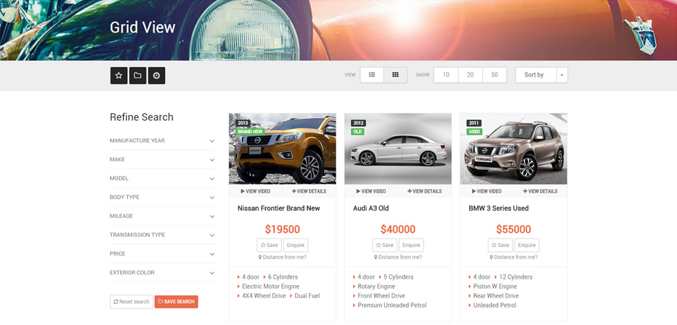The image size is (677, 325).
Task: Show 20 results per page
Action: click(x=470, y=75)
